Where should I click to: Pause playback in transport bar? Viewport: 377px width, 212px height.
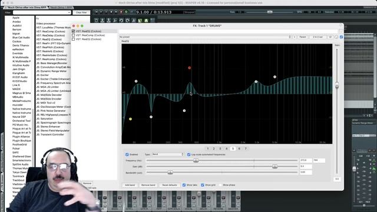[x=106, y=12]
